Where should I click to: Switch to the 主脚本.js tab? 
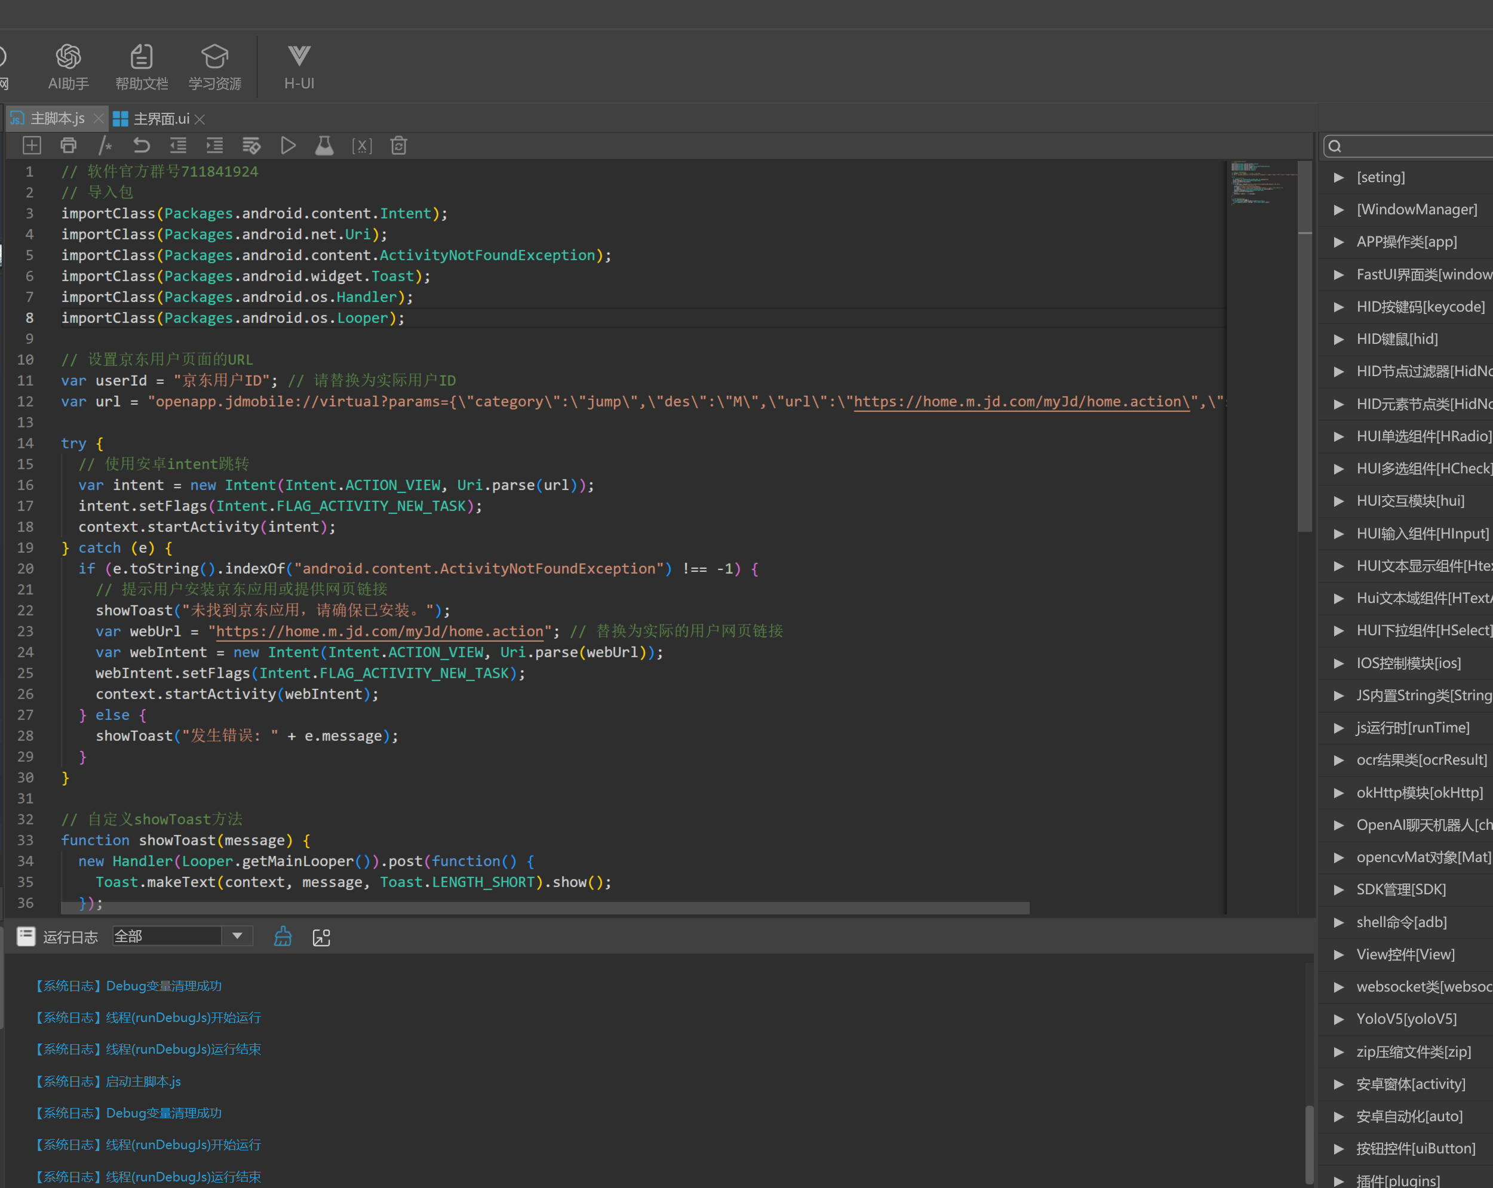point(57,118)
